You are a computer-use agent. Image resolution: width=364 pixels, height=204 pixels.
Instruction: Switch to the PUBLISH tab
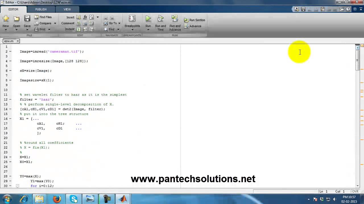coord(41,9)
